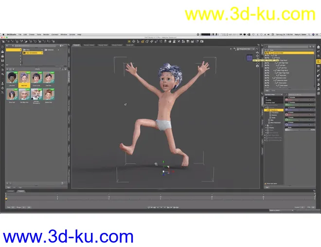Select the highlighted yellow tool in top toolbar
The height and width of the screenshot is (247, 321).
pos(129,41)
